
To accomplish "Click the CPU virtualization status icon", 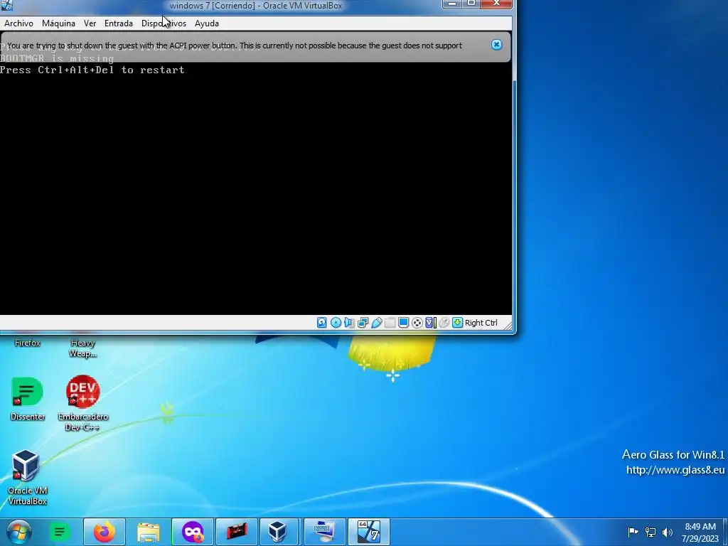I will (430, 323).
